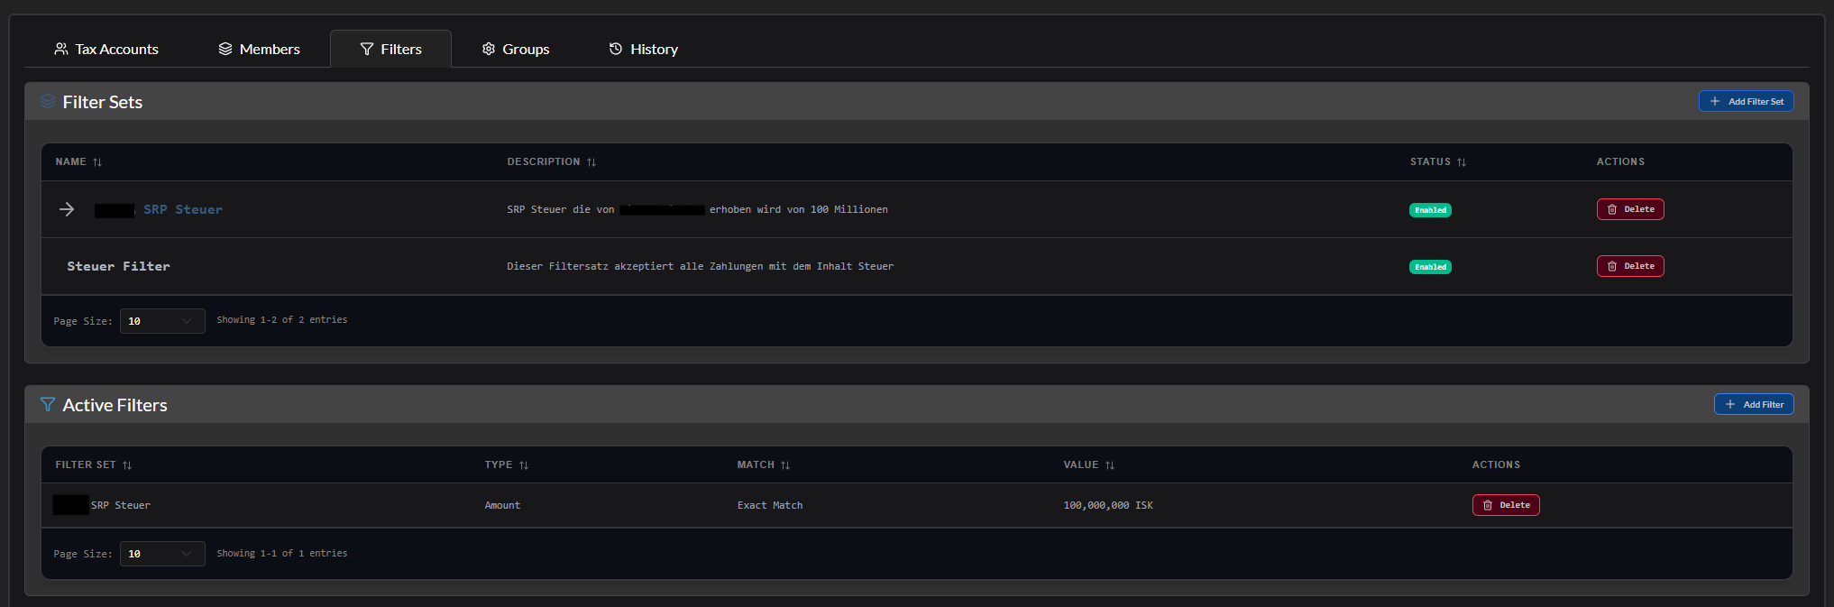Sort Active Filters by Type
The image size is (1834, 607).
tap(506, 465)
